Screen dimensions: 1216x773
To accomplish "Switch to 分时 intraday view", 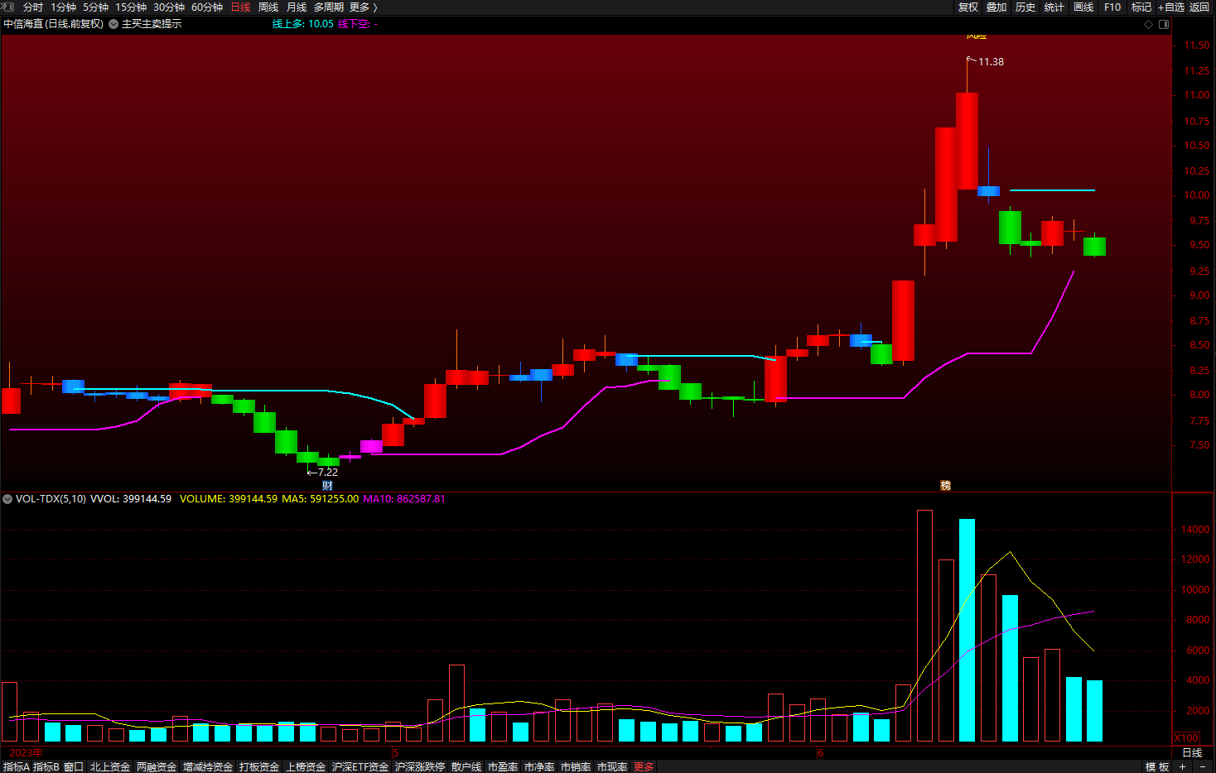I will (x=33, y=7).
